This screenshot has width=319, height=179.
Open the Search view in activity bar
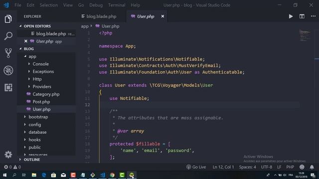pyautogui.click(x=8, y=36)
